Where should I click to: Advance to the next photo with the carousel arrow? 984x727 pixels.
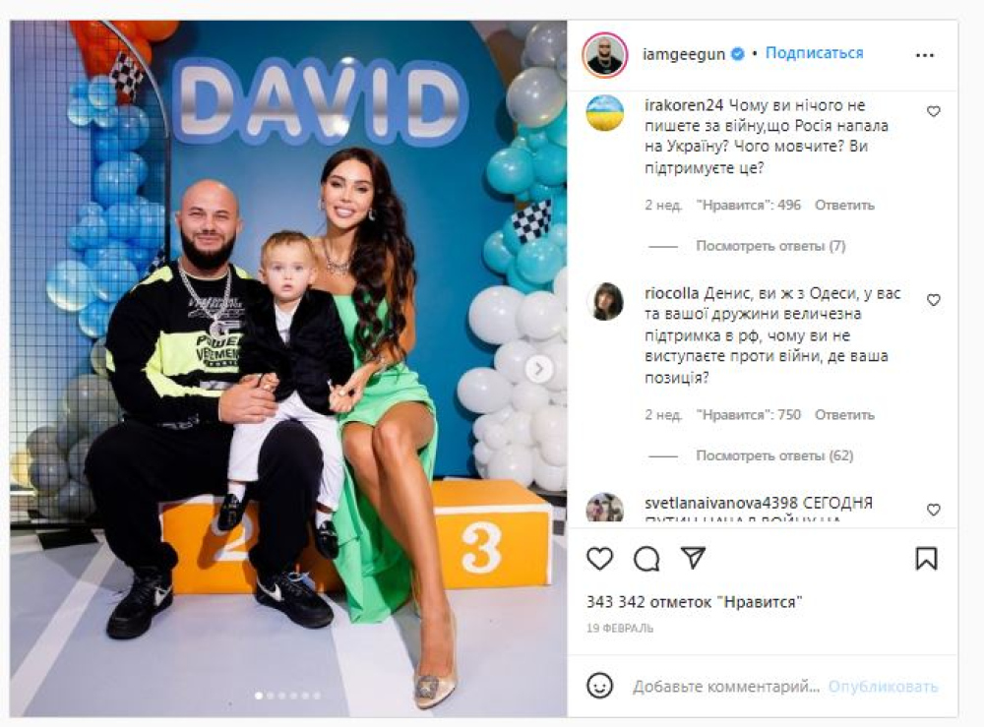click(538, 370)
